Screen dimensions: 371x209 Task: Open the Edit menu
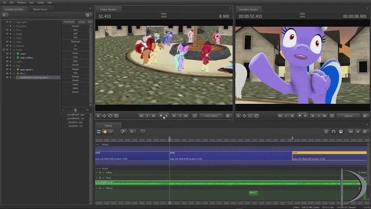(12, 2)
